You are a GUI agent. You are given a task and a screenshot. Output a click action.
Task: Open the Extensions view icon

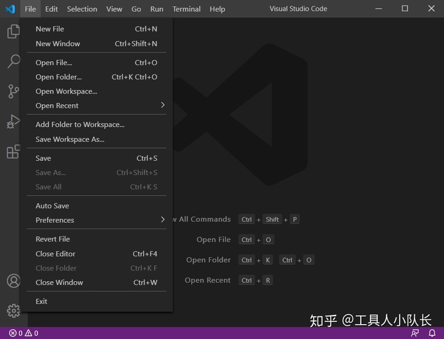coord(13,152)
